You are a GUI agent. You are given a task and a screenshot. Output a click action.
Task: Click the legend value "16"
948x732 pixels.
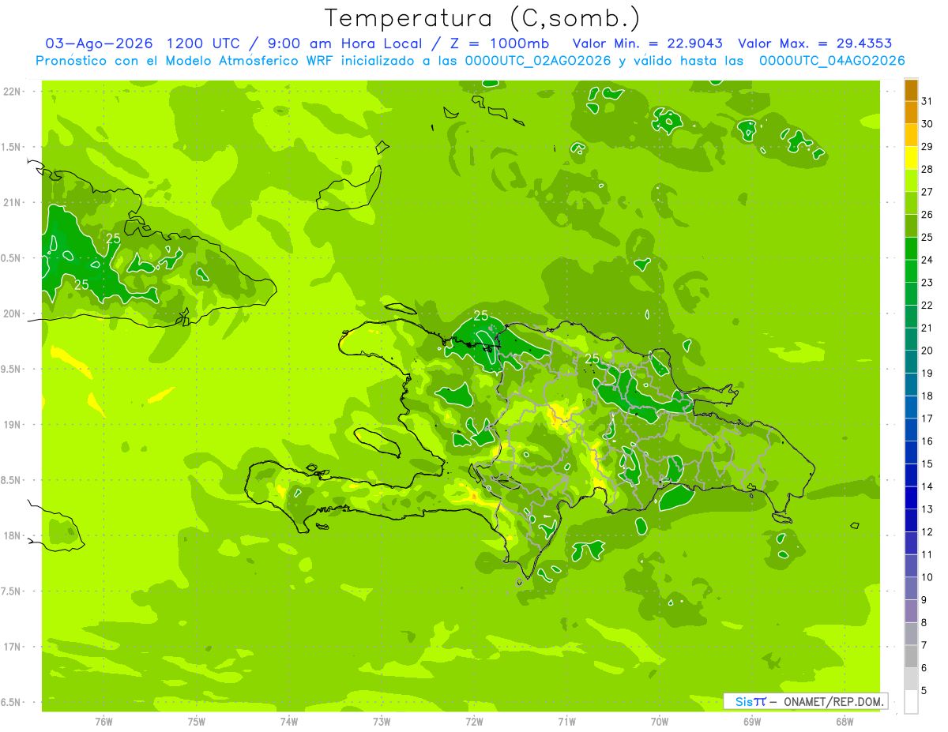[x=927, y=441]
